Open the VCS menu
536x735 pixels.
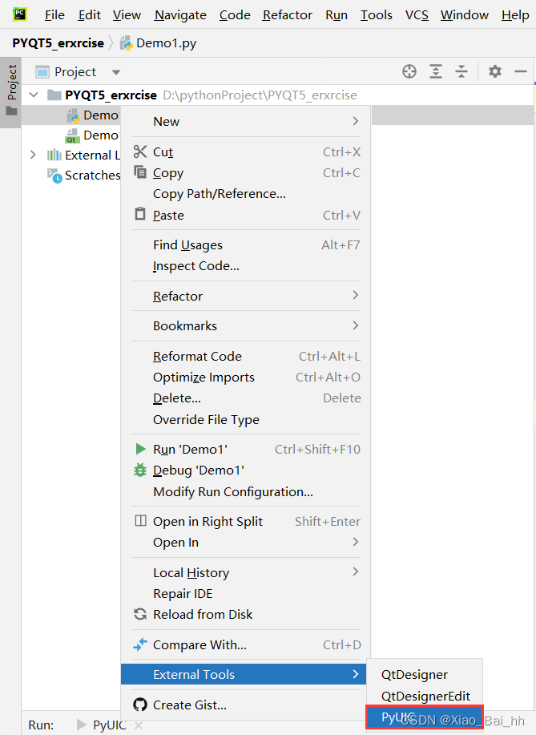(417, 15)
